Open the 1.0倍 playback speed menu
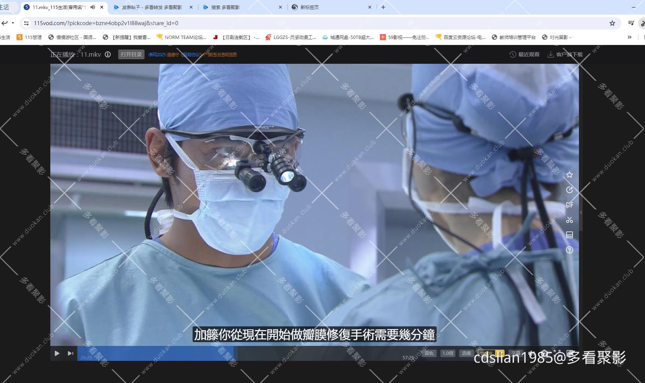This screenshot has width=645, height=383. [x=448, y=353]
